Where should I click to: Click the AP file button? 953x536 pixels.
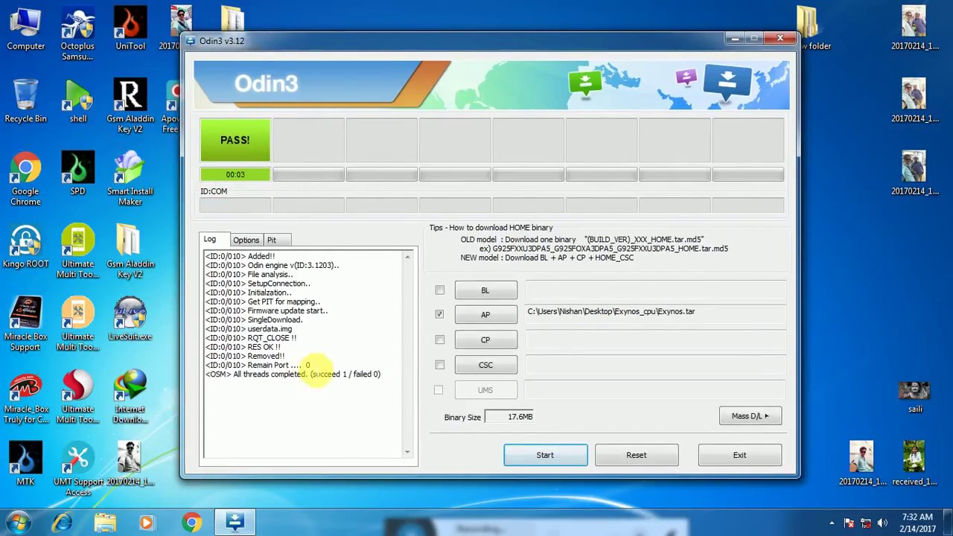pyautogui.click(x=485, y=315)
